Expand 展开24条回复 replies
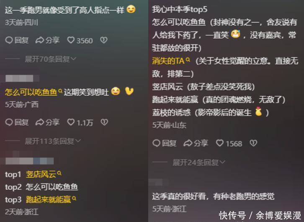This screenshot has width=304, height=222. point(199,163)
